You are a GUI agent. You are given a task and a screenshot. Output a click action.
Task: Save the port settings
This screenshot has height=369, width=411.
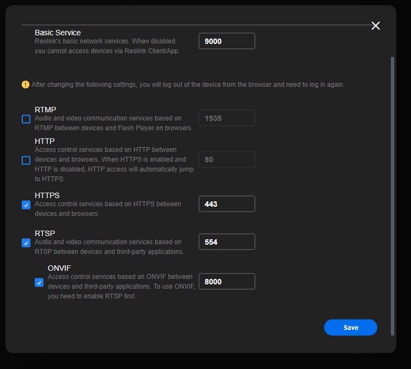coord(350,327)
